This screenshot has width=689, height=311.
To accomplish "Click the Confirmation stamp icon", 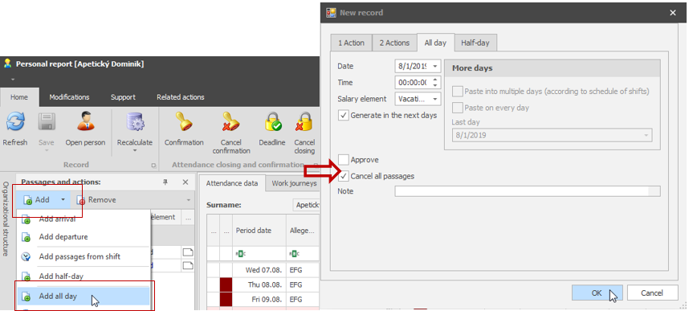I will pyautogui.click(x=184, y=122).
